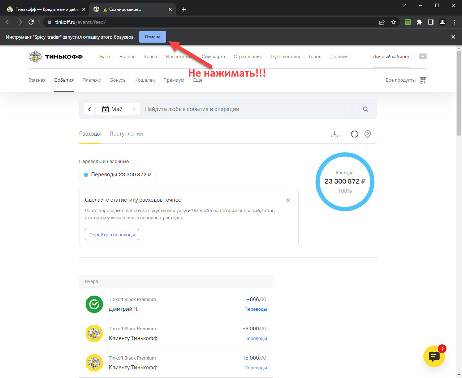Click the search magnifier icon
This screenshot has width=462, height=378.
coord(366,109)
